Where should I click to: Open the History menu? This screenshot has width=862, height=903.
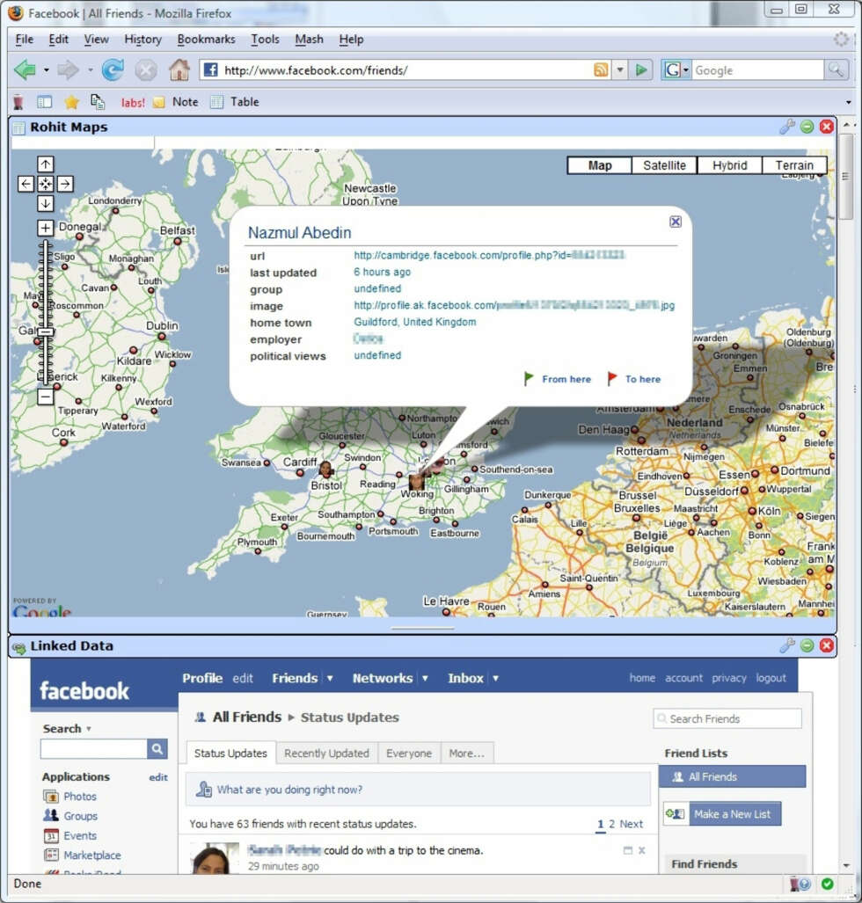(x=142, y=40)
